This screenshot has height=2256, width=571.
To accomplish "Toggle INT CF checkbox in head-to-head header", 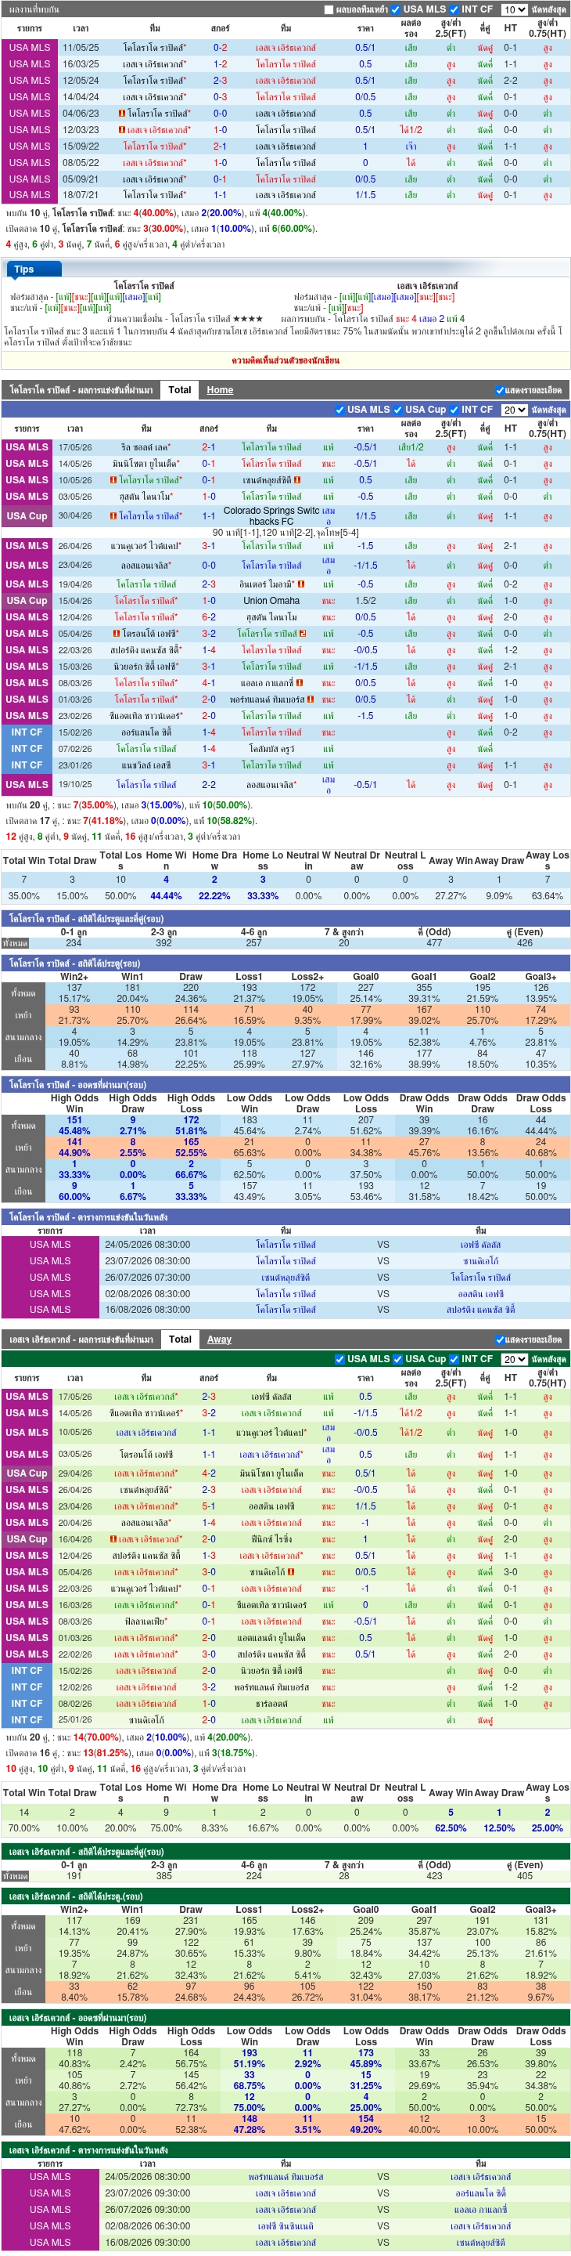I will click(454, 9).
